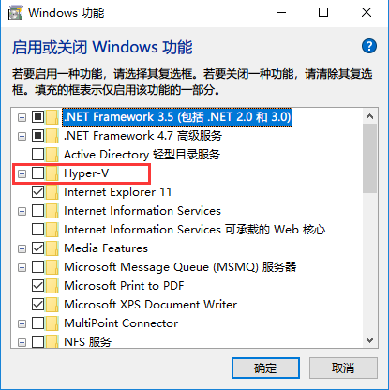Click the NFS 服务 folder icon
389x390 pixels.
pyautogui.click(x=52, y=341)
